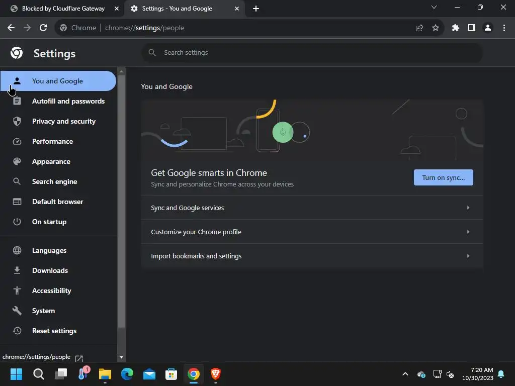Click the Privacy and security shield icon
Viewport: 515px width, 386px height.
point(17,121)
